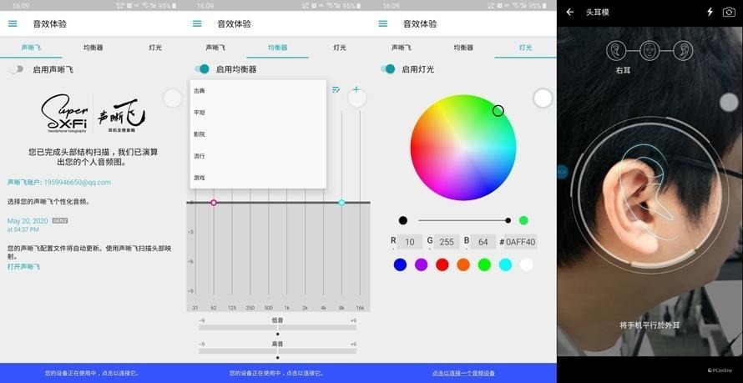The width and height of the screenshot is (743, 383).
Task: Select the orange preset color swatch
Action: (463, 265)
